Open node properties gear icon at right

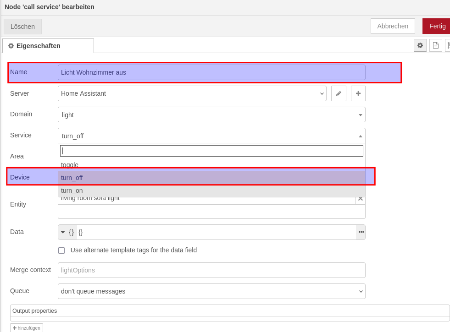tap(420, 45)
